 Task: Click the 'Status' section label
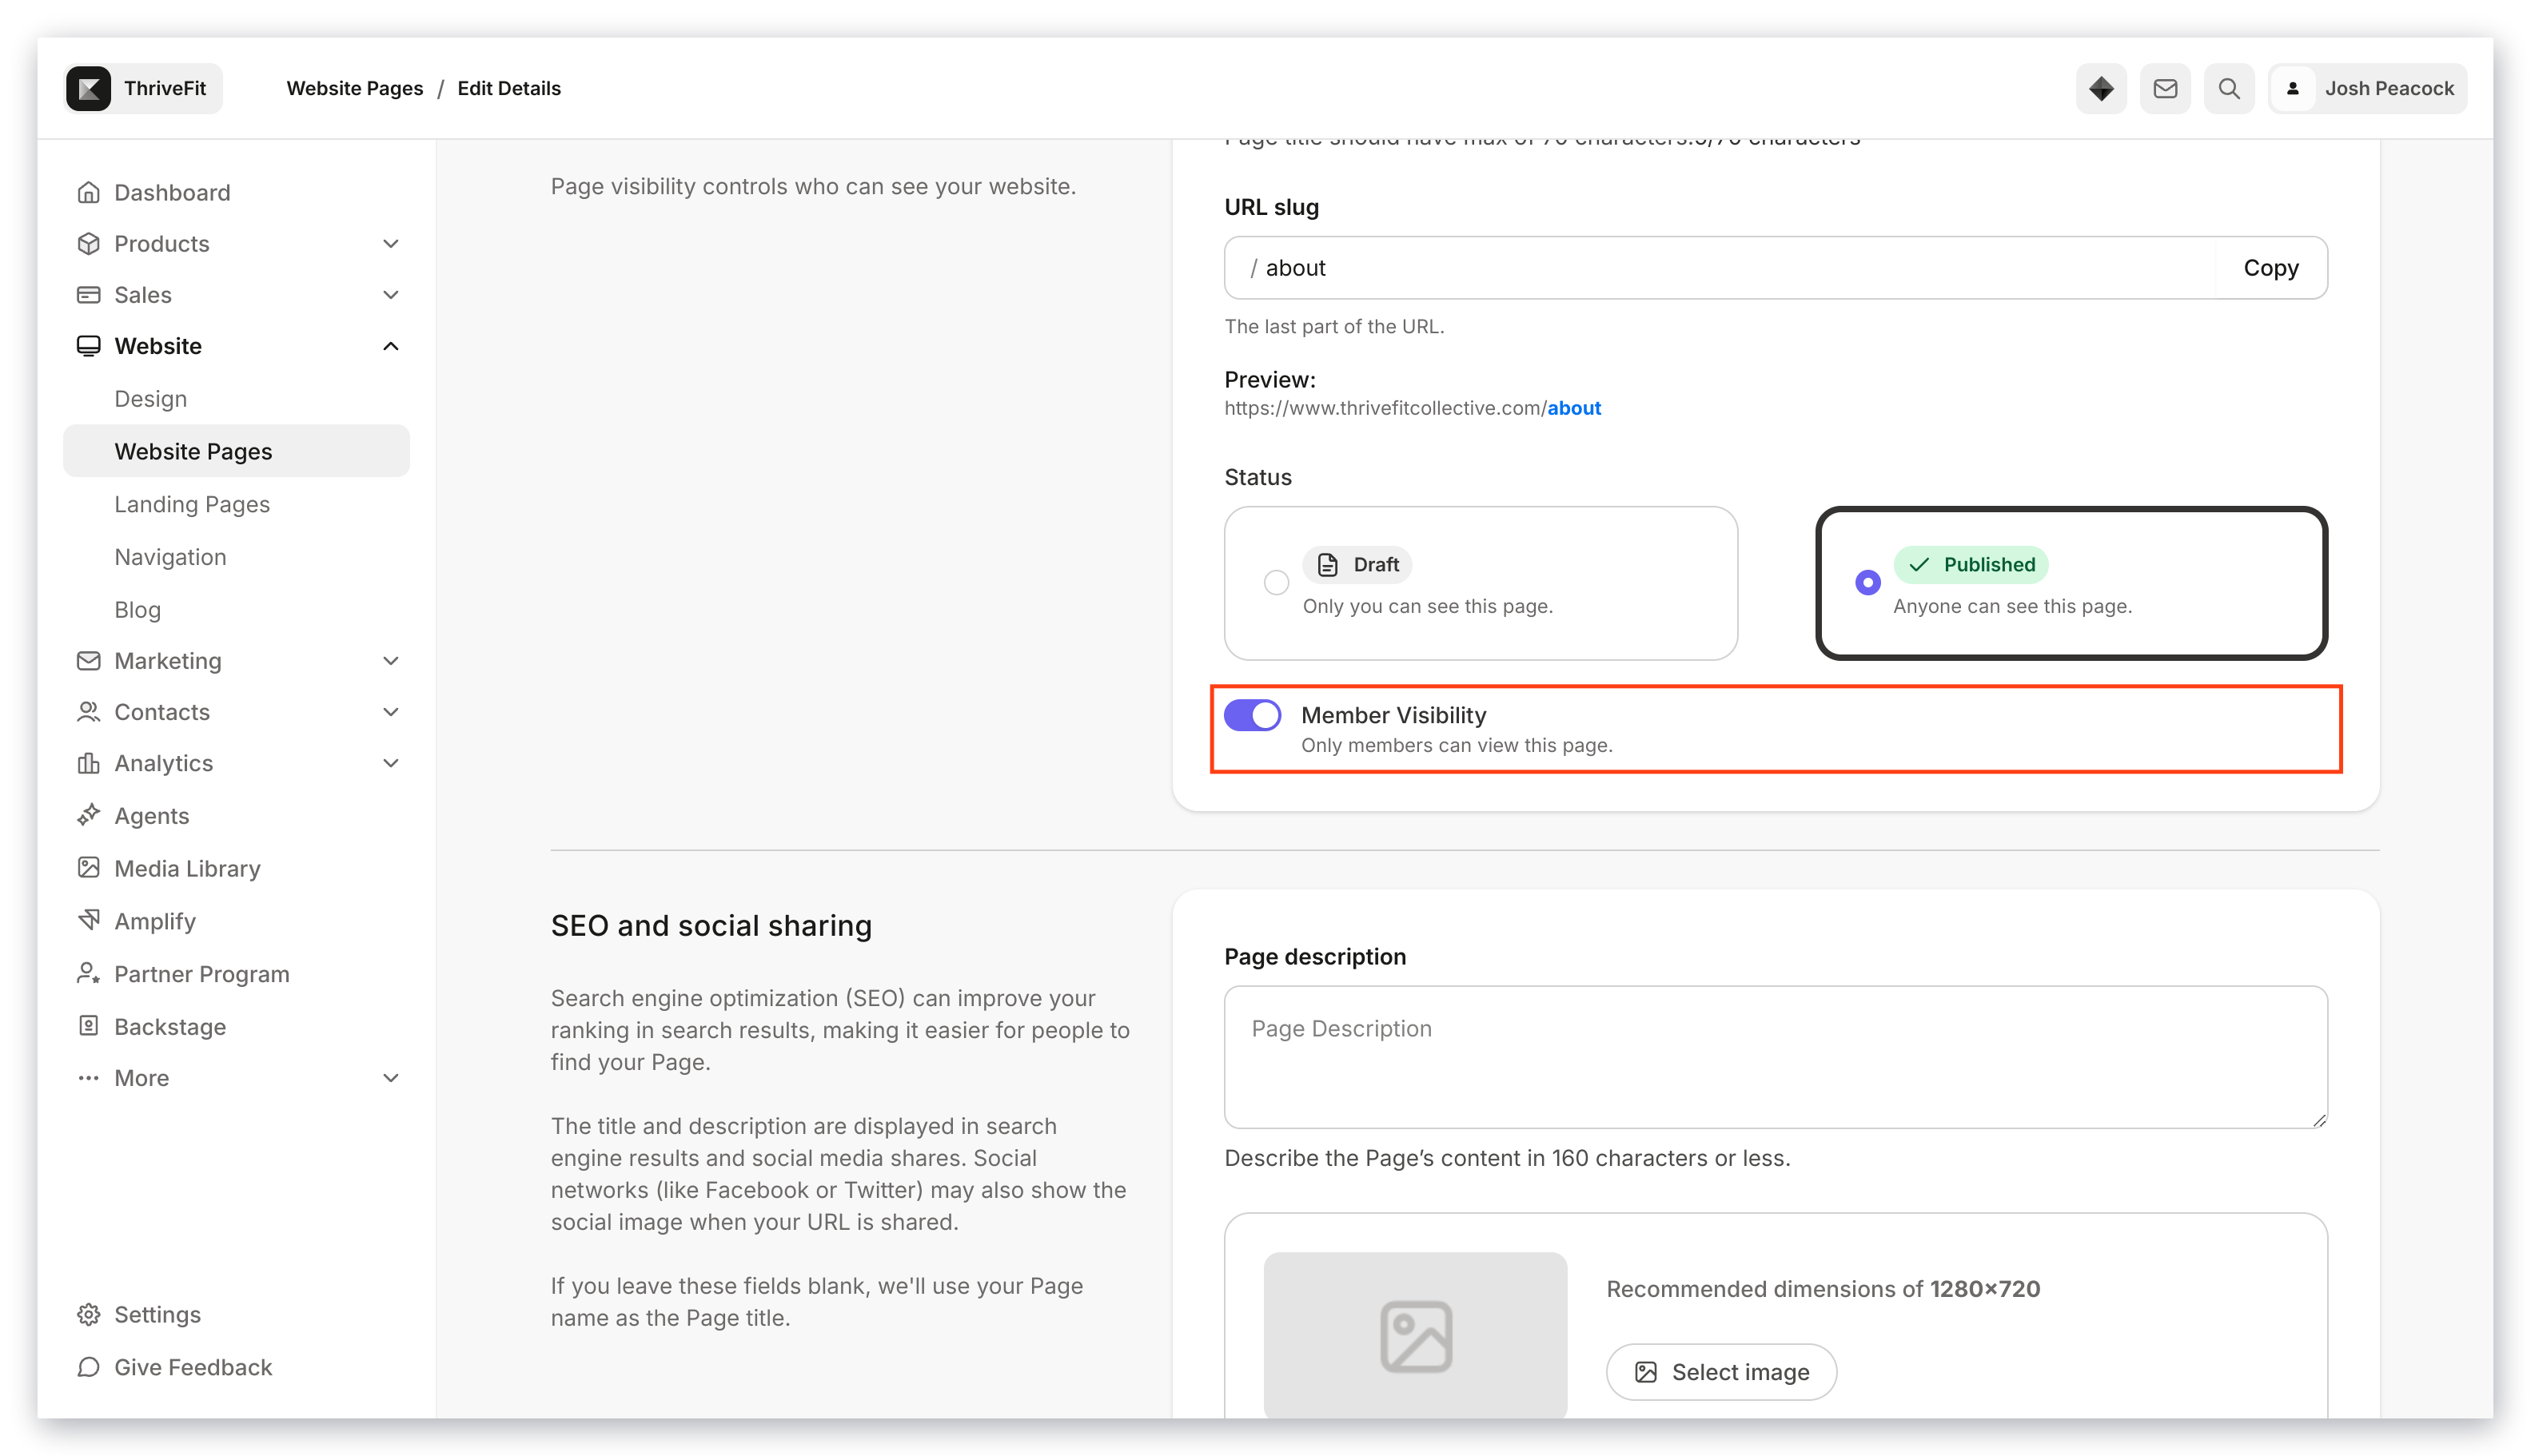pos(1258,477)
